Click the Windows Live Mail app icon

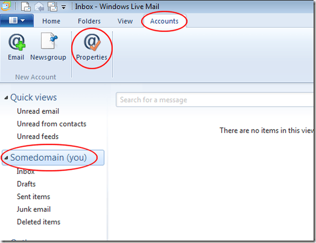tap(6, 6)
